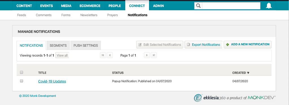Click the View all button
The image size is (289, 105).
(x=62, y=55)
